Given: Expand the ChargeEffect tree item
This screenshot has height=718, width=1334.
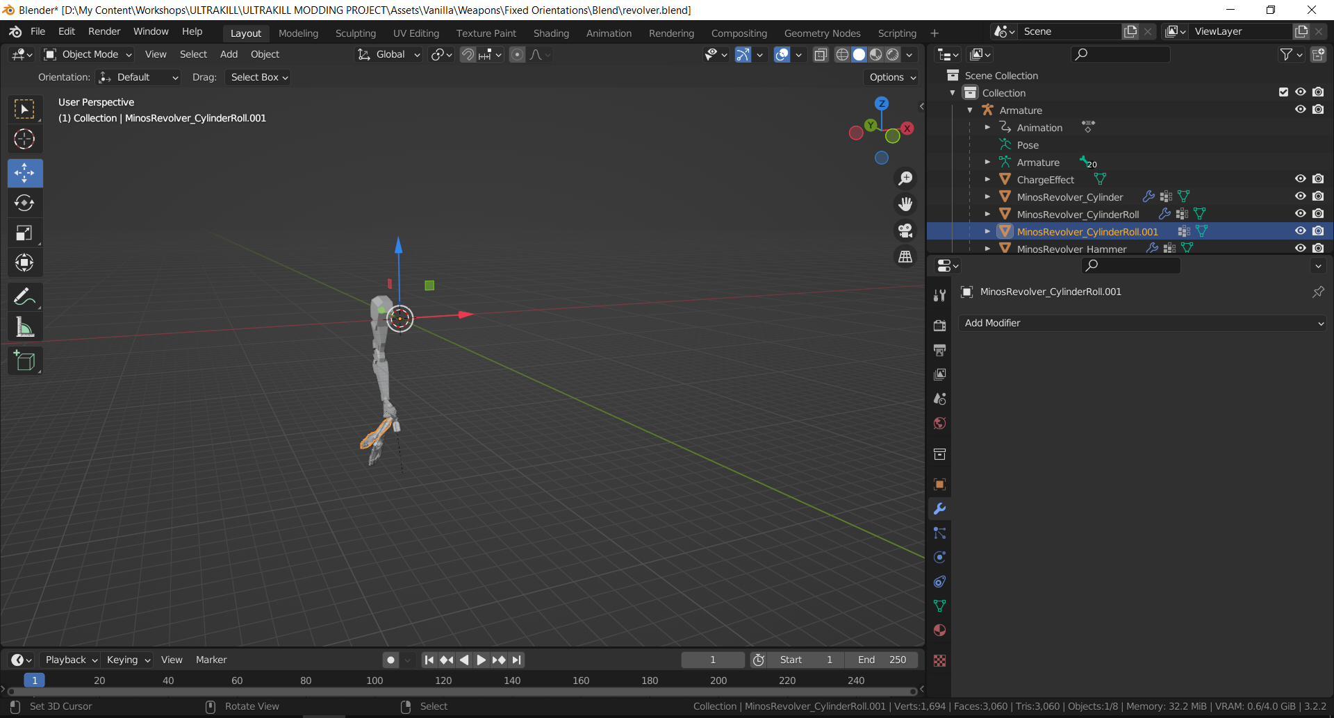Looking at the screenshot, I should (987, 179).
